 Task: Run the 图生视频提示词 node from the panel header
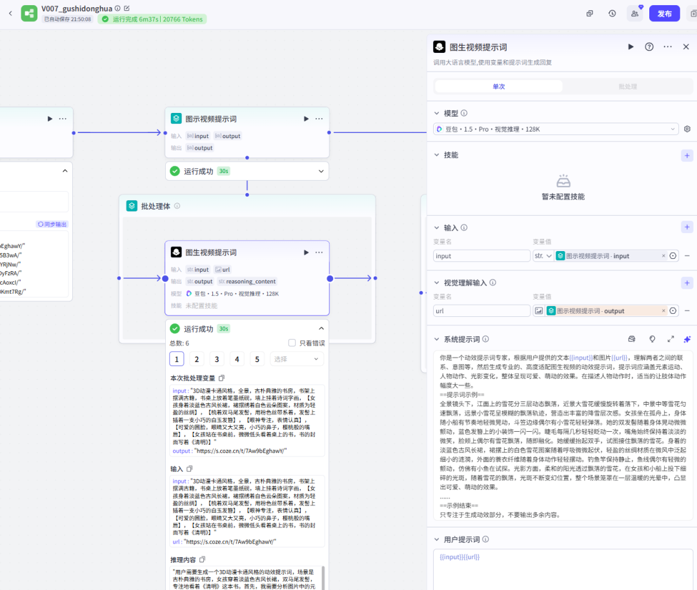pyautogui.click(x=631, y=47)
